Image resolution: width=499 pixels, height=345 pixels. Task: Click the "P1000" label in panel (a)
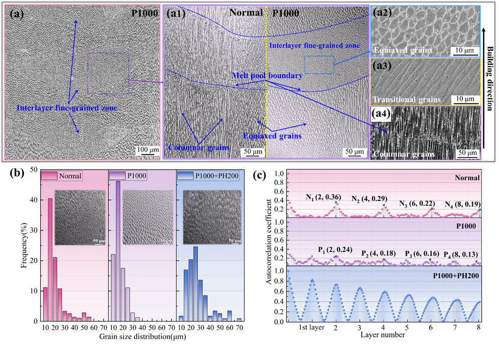pyautogui.click(x=145, y=13)
